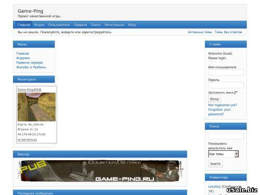
Task: Expand the Как темы results dropdown
Action: tap(224, 154)
